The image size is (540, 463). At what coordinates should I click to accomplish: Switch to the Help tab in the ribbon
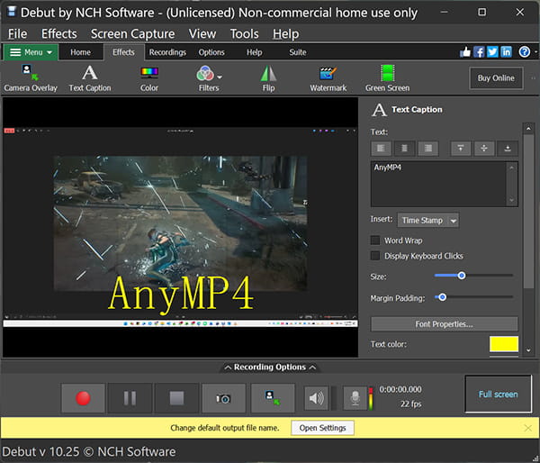pos(254,52)
